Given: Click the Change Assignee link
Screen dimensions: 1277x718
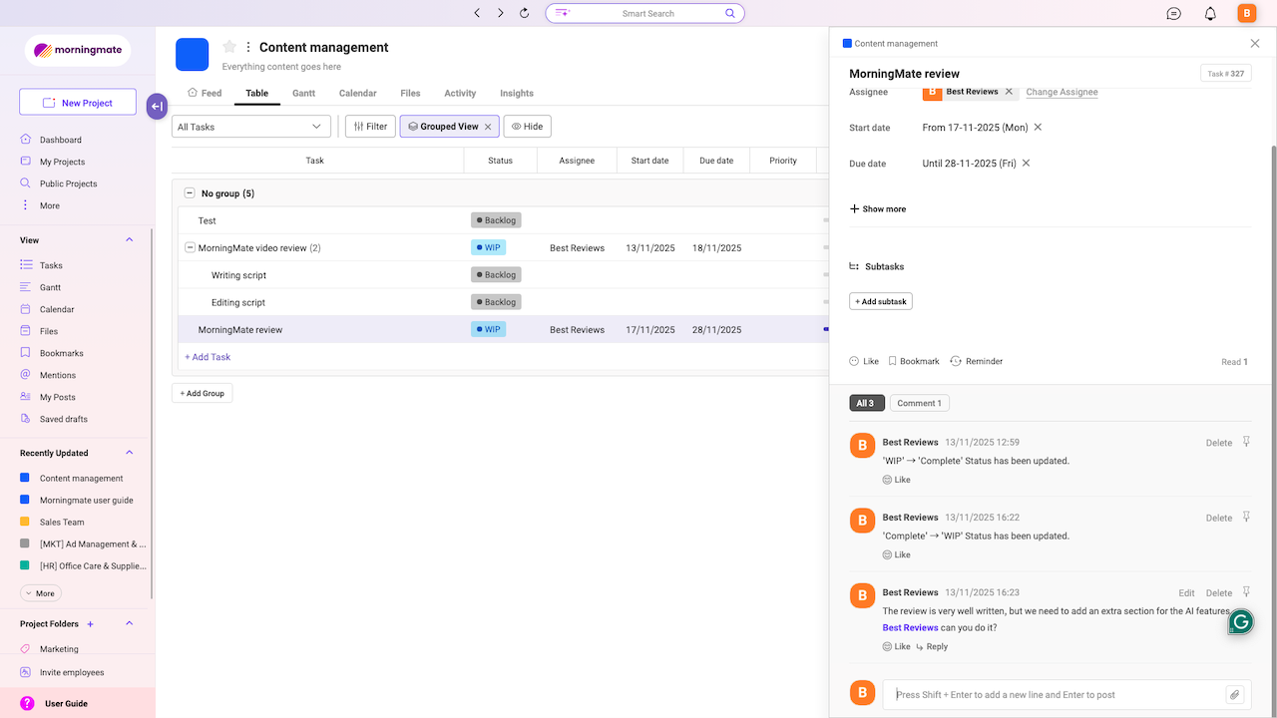Looking at the screenshot, I should coord(1062,92).
